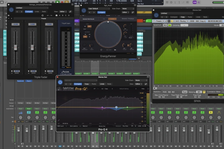Click the link icon in EnergyPanner header

point(133,12)
